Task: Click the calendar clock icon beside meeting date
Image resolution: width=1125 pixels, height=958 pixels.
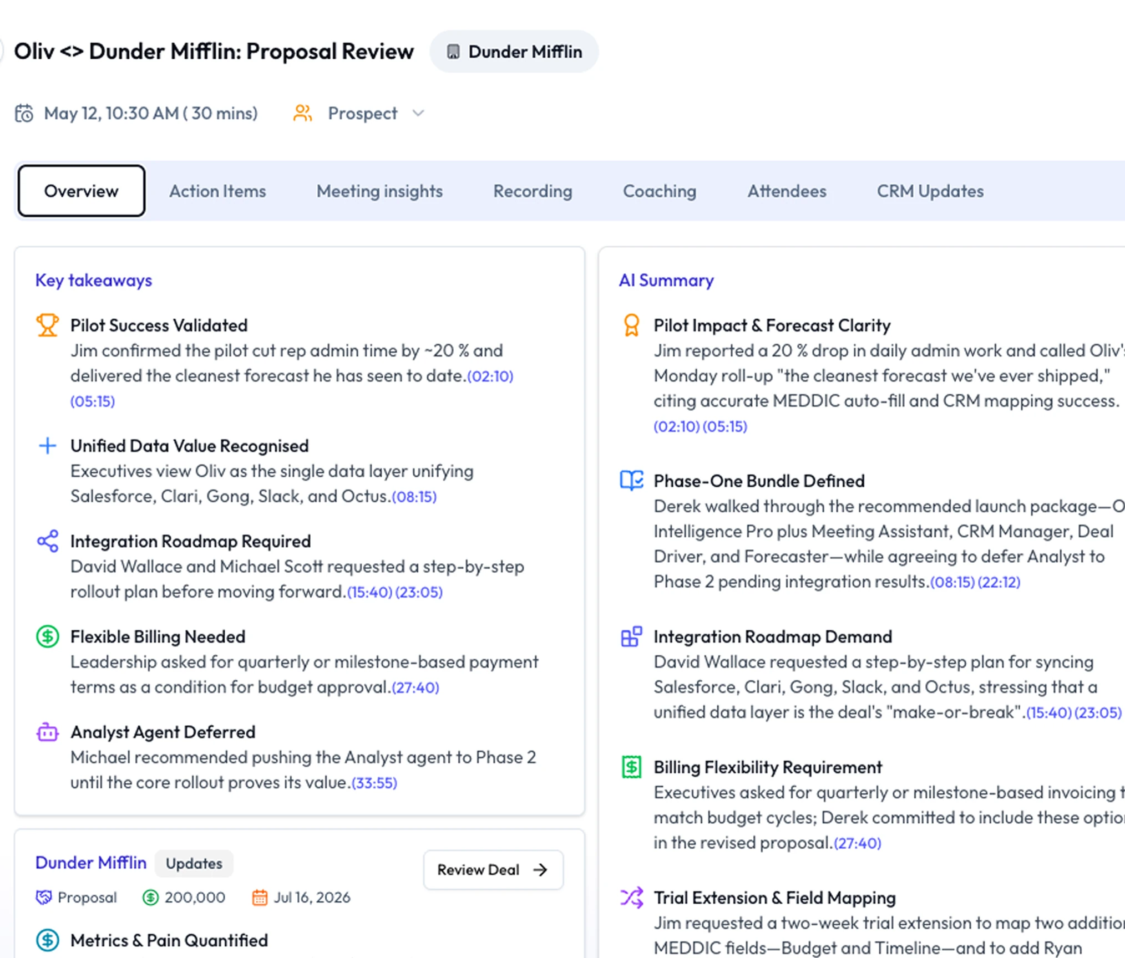Action: click(24, 113)
